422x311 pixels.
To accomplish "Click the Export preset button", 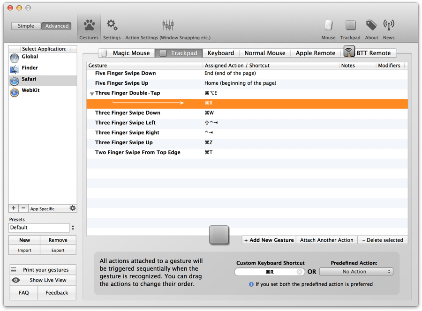I will pyautogui.click(x=58, y=250).
